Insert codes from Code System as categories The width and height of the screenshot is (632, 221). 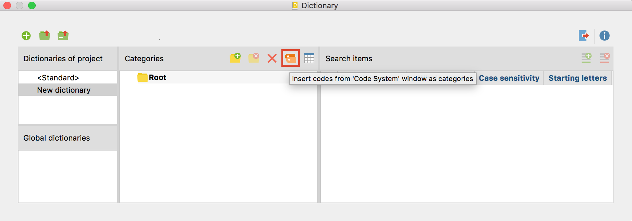(x=291, y=58)
